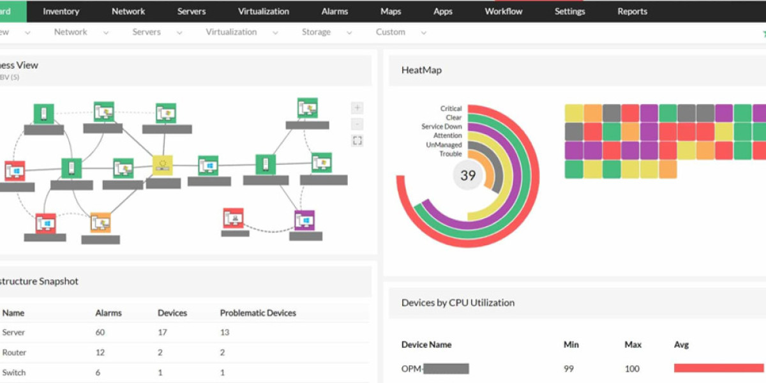Zoom in on the network map
766x383 pixels.
click(357, 108)
